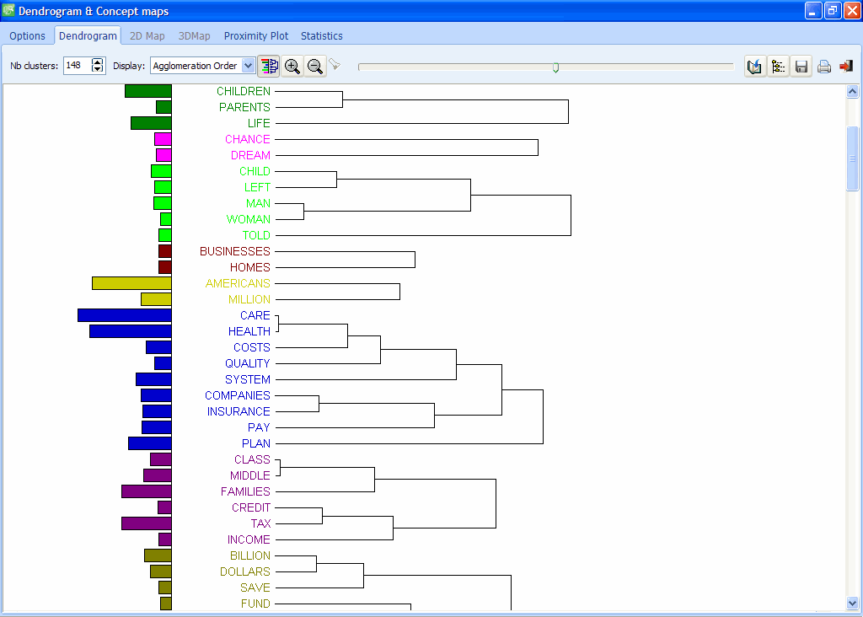Image resolution: width=863 pixels, height=617 pixels.
Task: Click the zoom out magnifier icon
Action: (x=315, y=66)
